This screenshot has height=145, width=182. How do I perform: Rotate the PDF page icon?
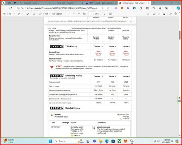104,14
